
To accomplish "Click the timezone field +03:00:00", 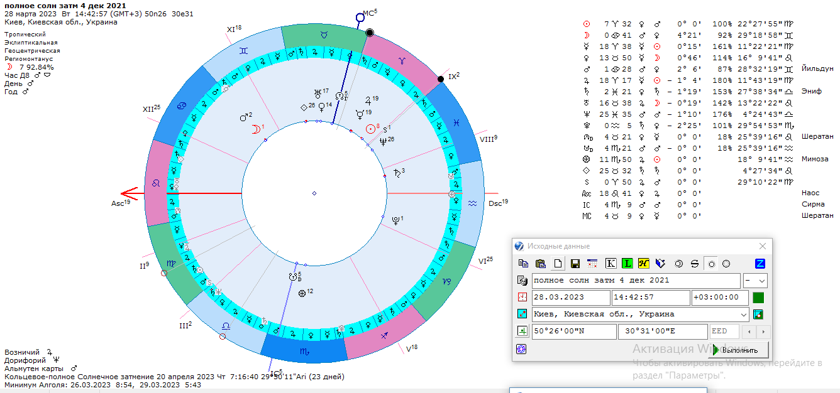I will tap(720, 297).
